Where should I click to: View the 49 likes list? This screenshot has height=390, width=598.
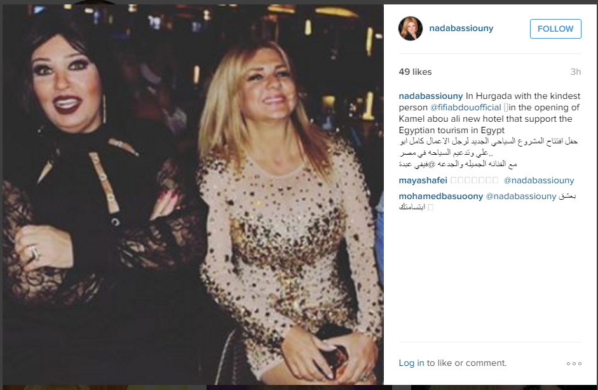(415, 72)
